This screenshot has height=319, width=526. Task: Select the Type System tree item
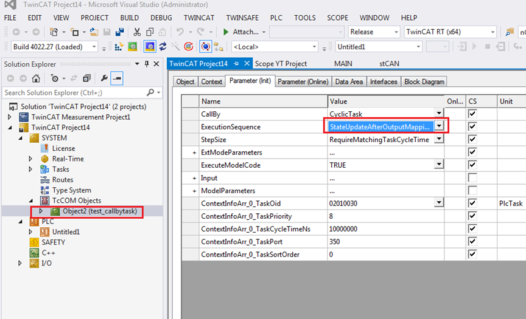click(71, 190)
